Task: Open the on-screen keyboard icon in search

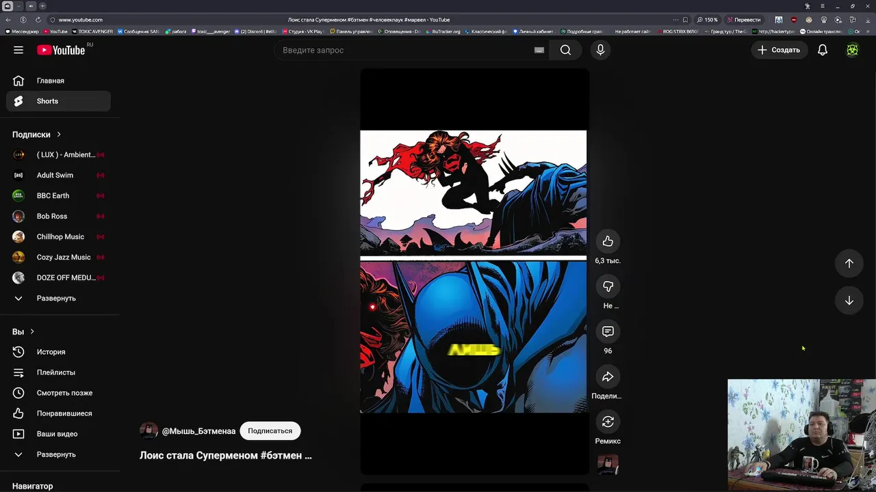Action: click(539, 50)
